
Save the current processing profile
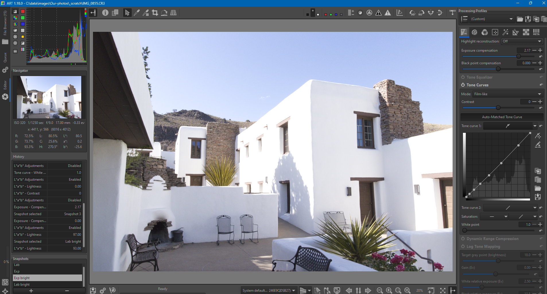[528, 19]
